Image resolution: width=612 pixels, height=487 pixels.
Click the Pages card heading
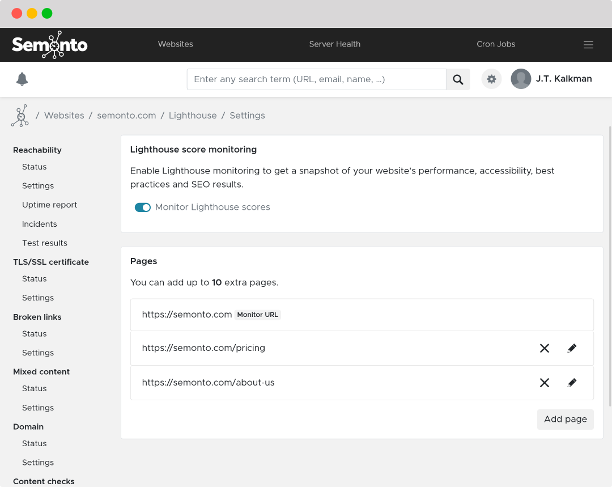(x=143, y=261)
